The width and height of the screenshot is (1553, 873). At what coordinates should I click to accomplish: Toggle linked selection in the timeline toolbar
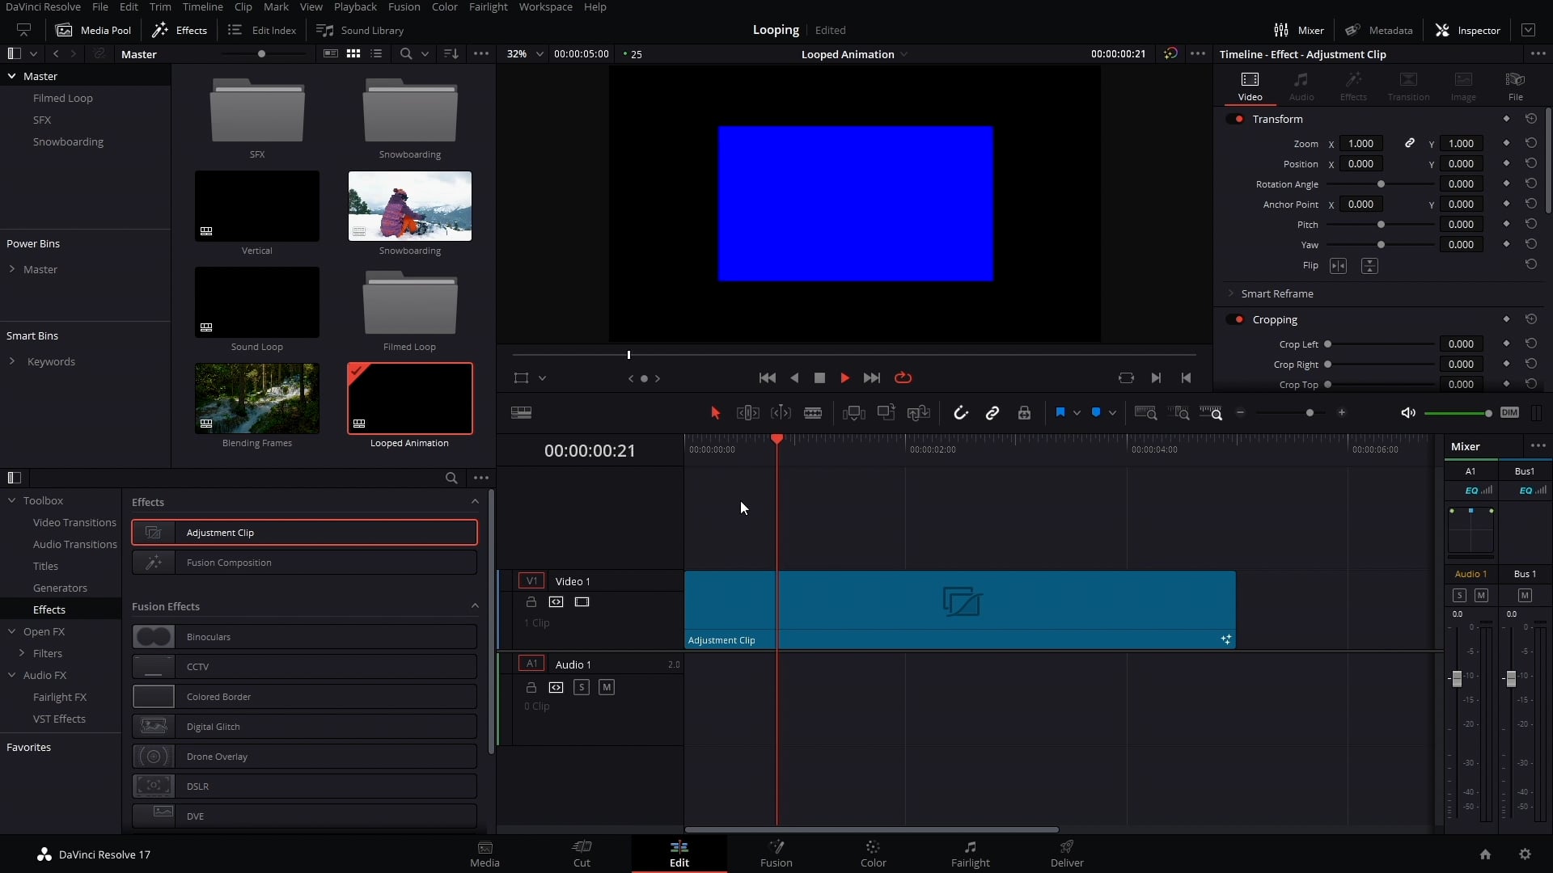click(x=992, y=412)
